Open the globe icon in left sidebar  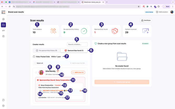[x=3, y=19]
